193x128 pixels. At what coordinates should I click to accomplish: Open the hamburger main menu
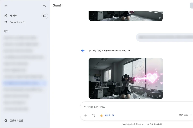6,6
